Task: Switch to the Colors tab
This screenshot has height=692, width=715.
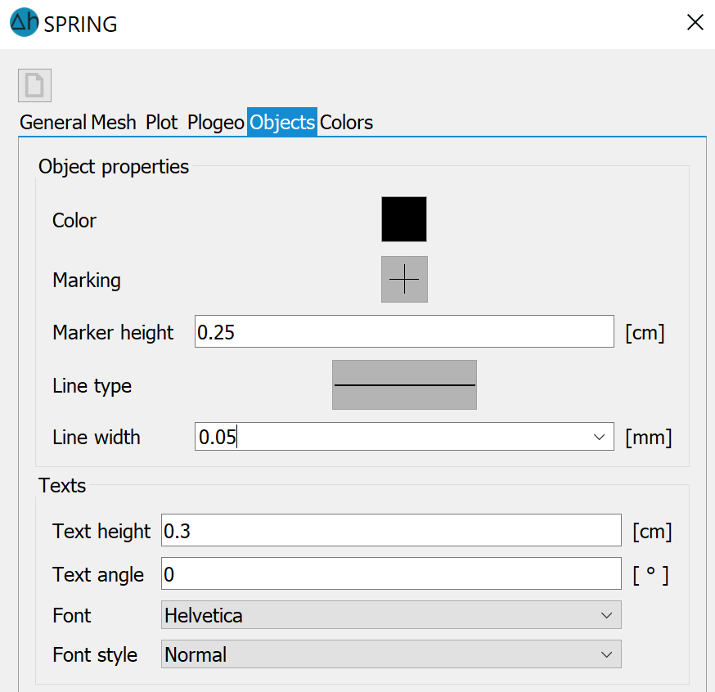Action: (x=346, y=122)
